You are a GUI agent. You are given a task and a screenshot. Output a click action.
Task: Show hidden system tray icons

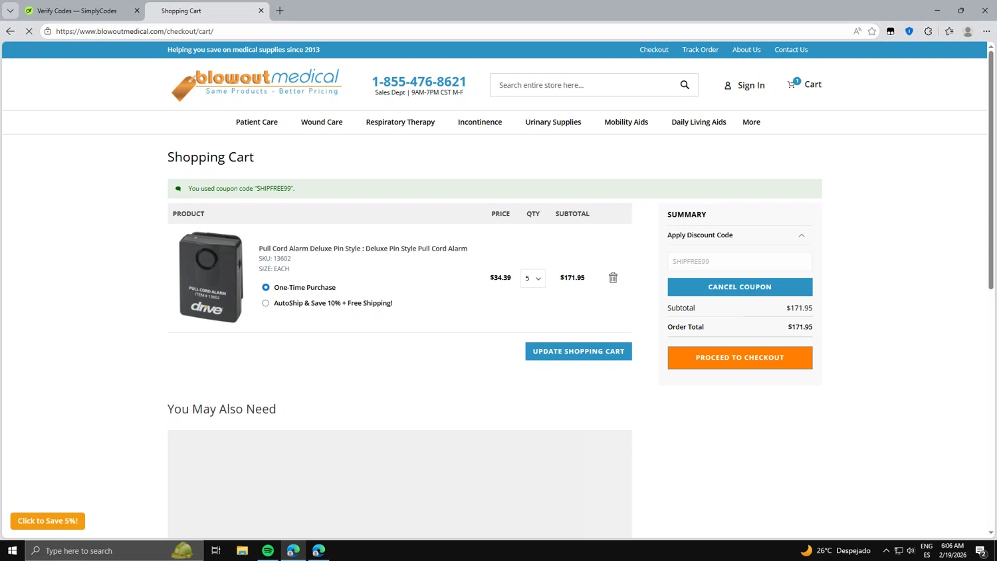886,550
